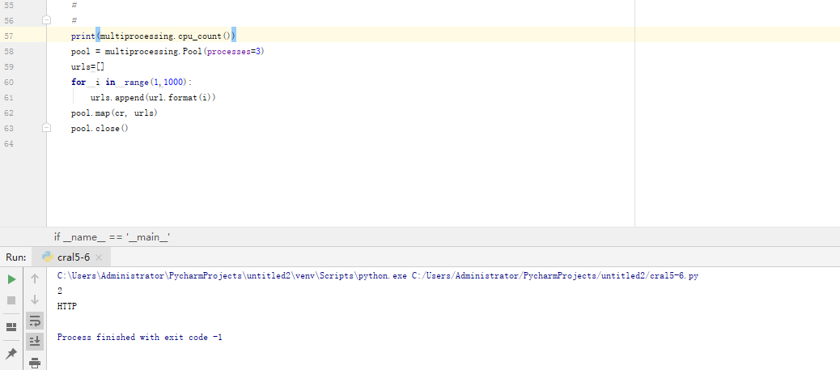Open the cral5-6.py file path link in console
Viewport: 840px width, 370px height.
coord(555,275)
